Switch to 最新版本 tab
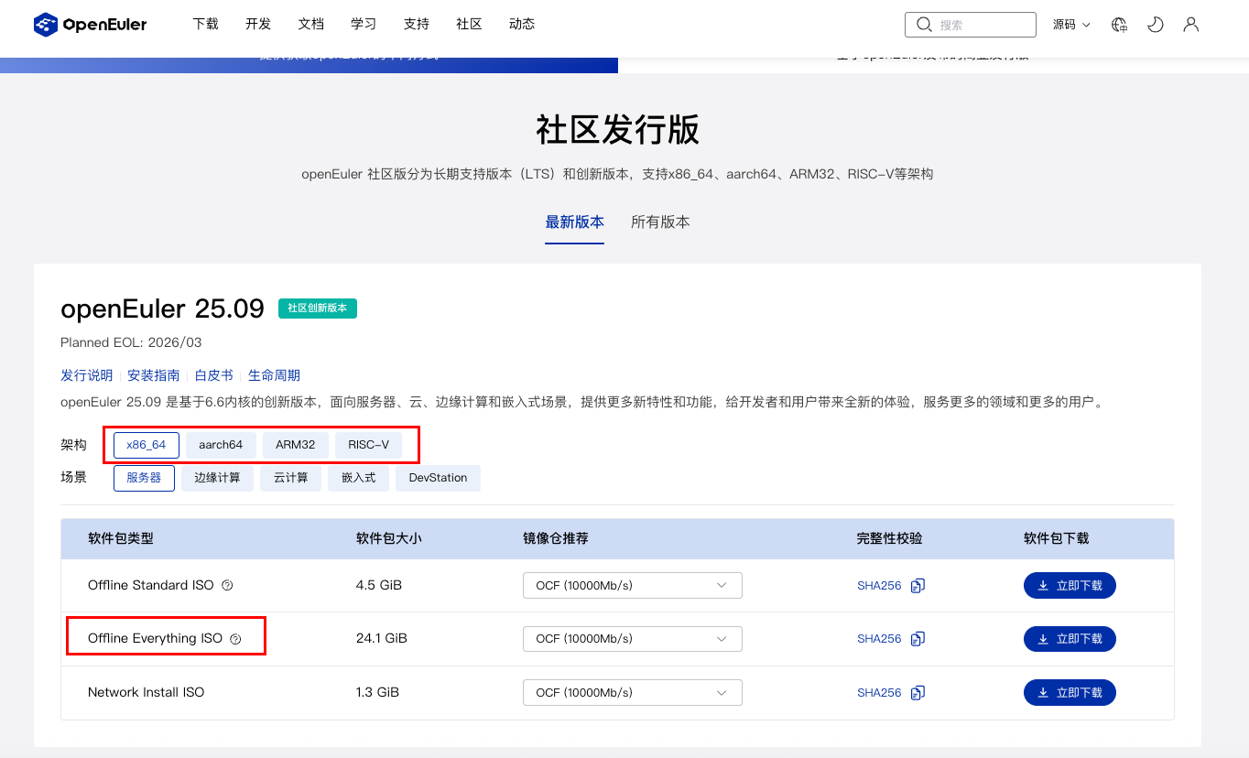This screenshot has width=1249, height=758. [x=575, y=222]
